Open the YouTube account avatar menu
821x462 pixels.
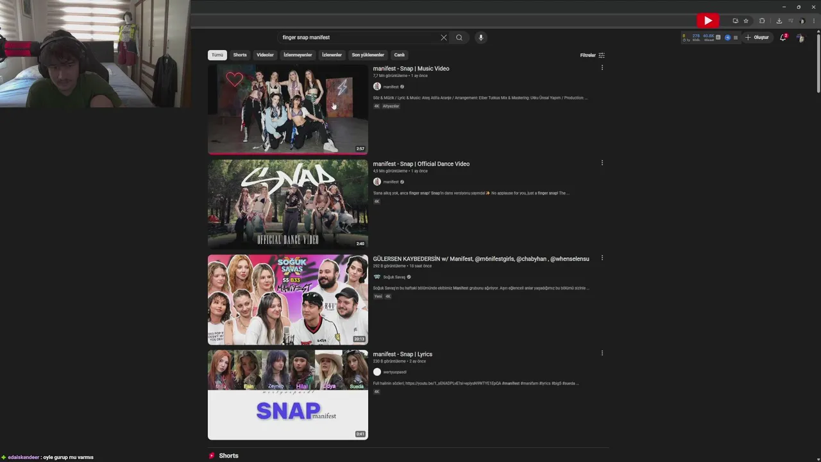point(800,37)
